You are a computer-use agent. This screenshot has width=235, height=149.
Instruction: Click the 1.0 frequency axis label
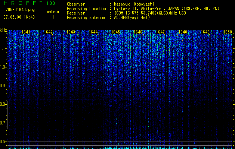[x=3, y=67]
